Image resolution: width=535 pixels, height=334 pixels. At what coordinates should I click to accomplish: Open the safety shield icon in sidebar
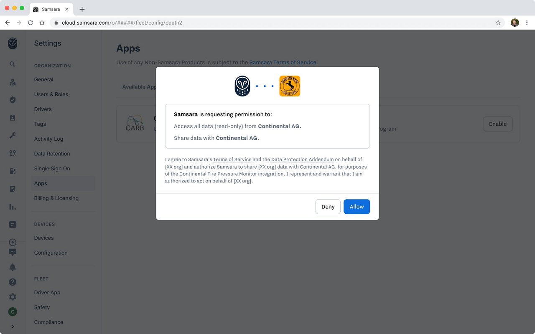click(x=13, y=100)
